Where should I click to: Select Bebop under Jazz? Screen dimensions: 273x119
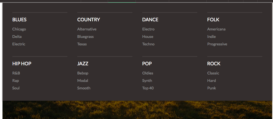tap(83, 73)
